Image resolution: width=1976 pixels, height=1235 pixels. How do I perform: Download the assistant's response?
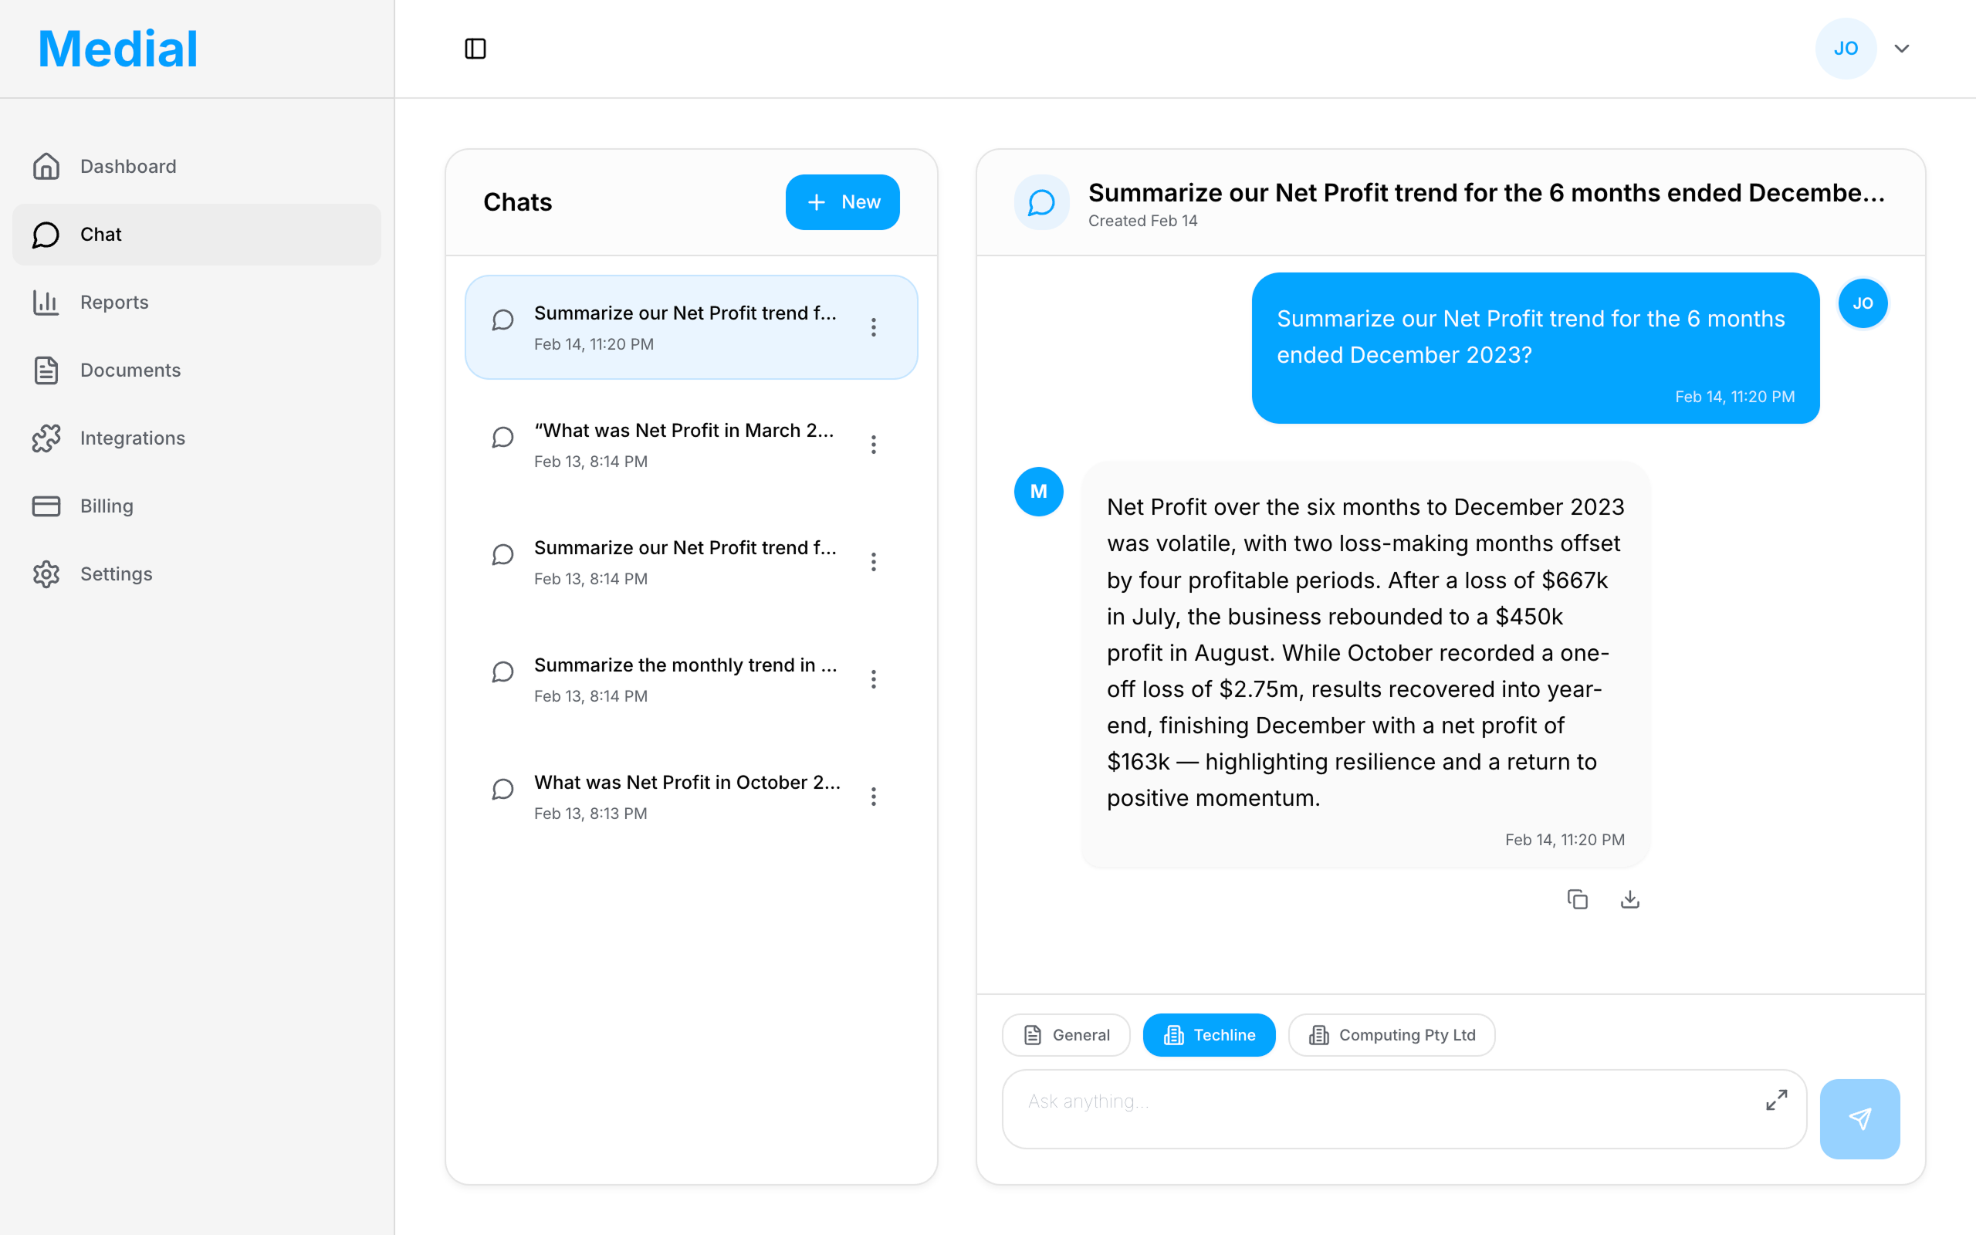tap(1629, 898)
